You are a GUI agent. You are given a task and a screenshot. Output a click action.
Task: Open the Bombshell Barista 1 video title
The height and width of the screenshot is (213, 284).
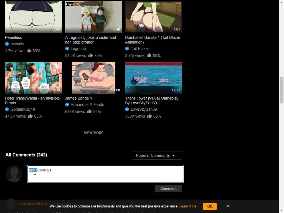point(153,40)
